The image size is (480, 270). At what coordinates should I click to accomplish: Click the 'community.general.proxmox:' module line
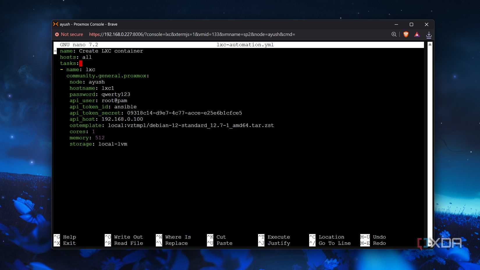click(x=108, y=76)
